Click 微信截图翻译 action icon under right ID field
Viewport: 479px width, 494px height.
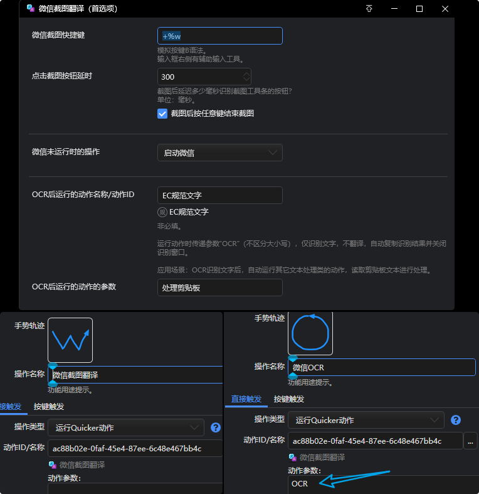(292, 458)
